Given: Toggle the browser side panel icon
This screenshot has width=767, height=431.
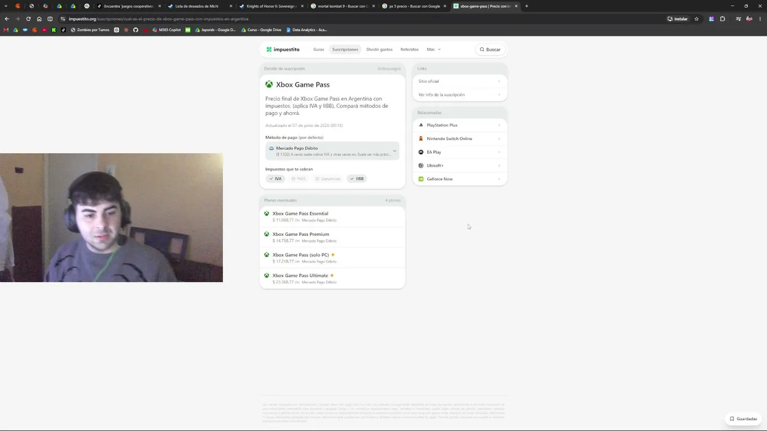Looking at the screenshot, I should click(50, 19).
